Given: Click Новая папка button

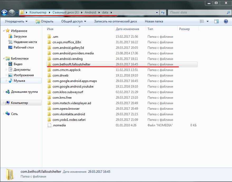Looking at the screenshot, I should tap(154, 21).
